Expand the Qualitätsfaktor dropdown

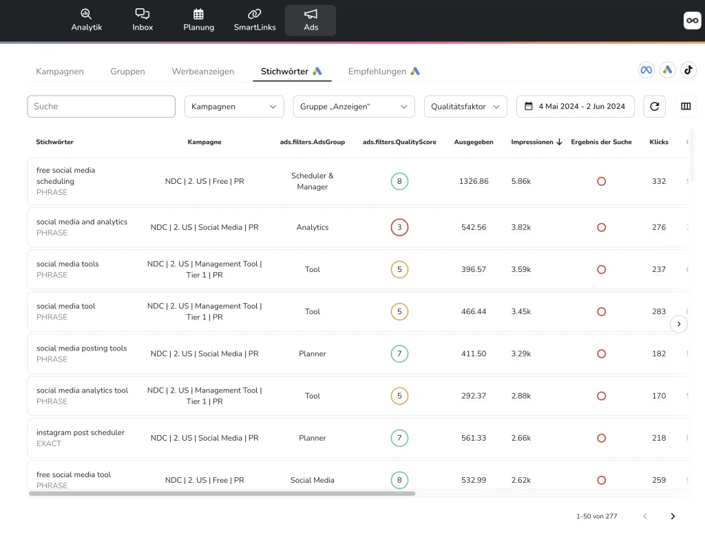pos(465,107)
